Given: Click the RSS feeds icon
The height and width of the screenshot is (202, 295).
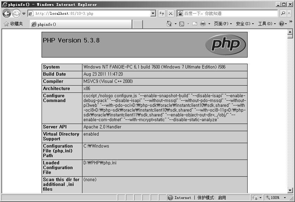Looking at the screenshot, I should (x=182, y=24).
